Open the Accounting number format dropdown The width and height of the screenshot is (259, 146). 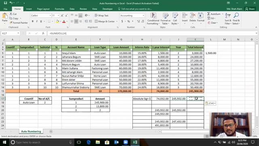click(x=143, y=15)
